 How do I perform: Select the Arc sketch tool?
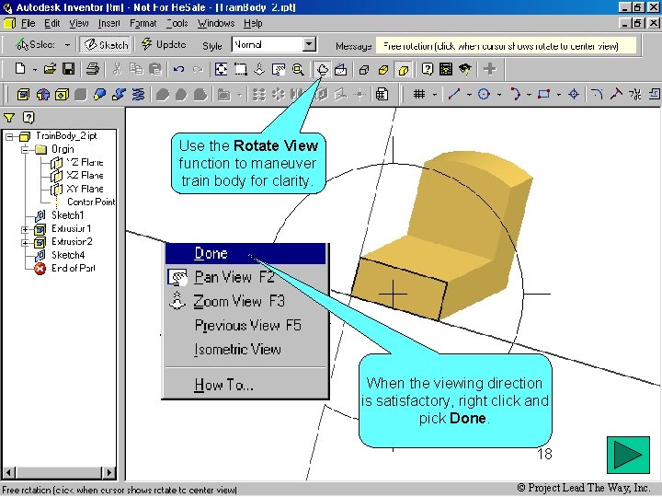tap(515, 94)
